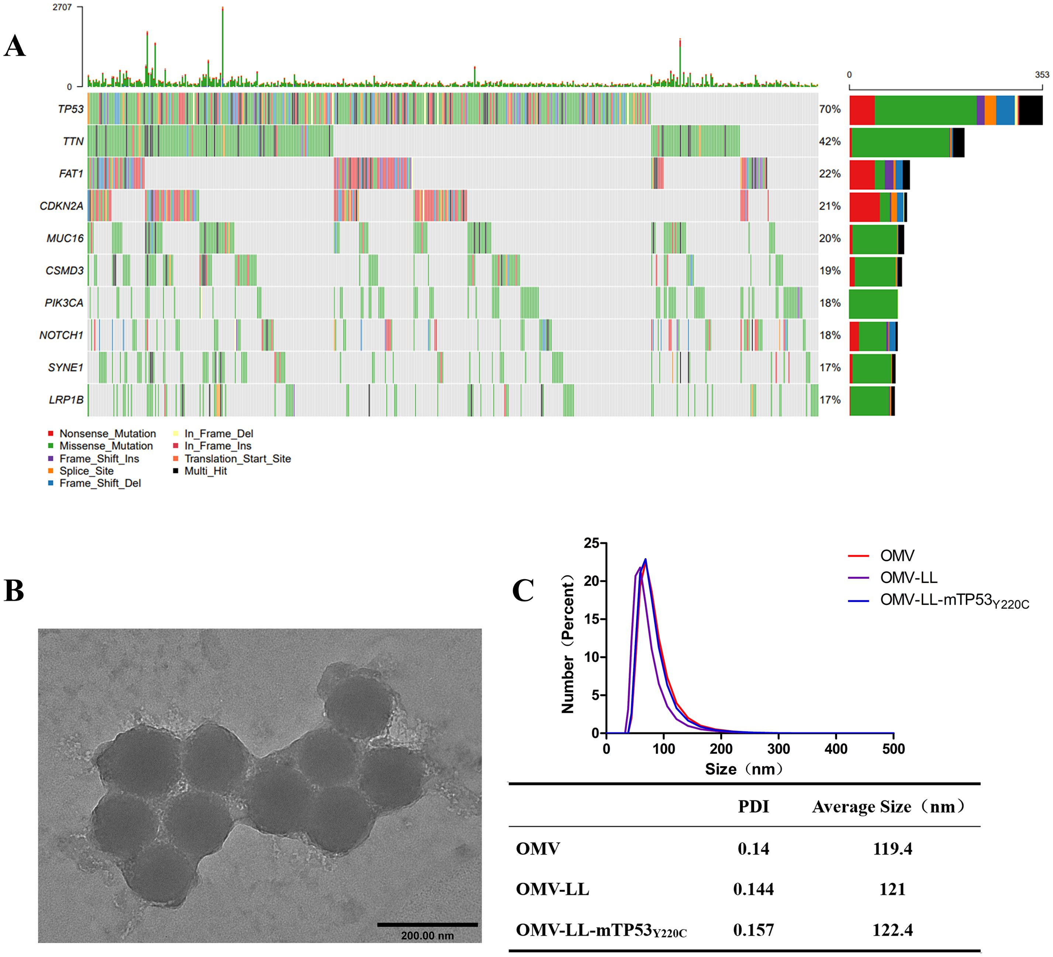Click the PDI value 0.144
The width and height of the screenshot is (1053, 957).
click(x=753, y=889)
